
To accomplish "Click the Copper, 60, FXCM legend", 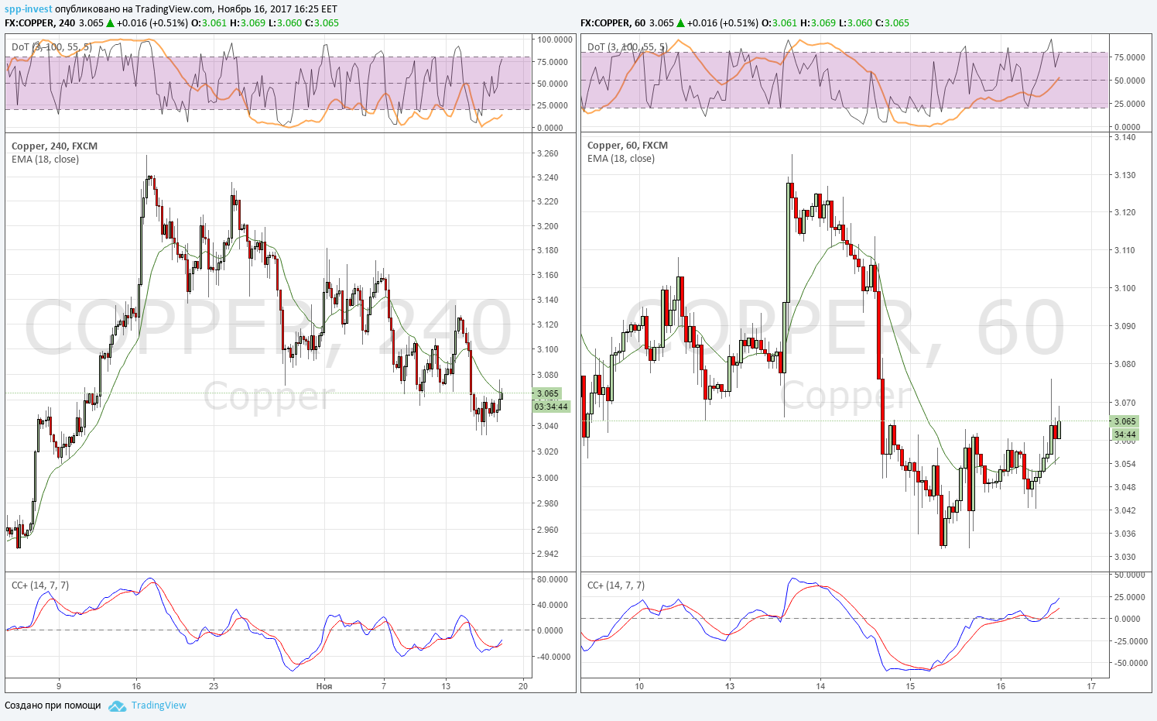I will tap(628, 146).
